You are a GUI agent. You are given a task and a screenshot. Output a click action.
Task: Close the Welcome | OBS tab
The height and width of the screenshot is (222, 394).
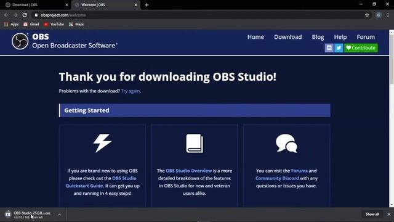pos(135,5)
